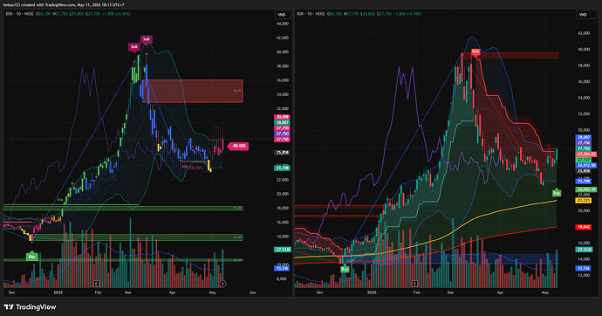Click the +1,800 (+6.94%) change on left chart

[116, 14]
